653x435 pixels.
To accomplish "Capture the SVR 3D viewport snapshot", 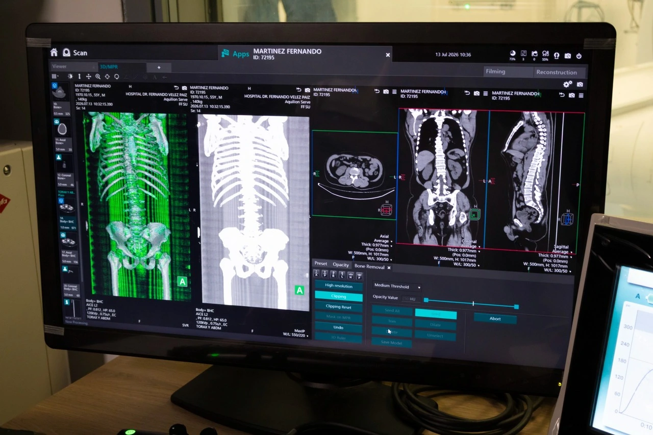I will 184,88.
